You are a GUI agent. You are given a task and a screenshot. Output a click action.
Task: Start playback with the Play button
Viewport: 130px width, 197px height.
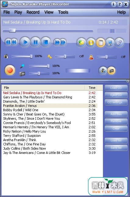tap(25, 42)
